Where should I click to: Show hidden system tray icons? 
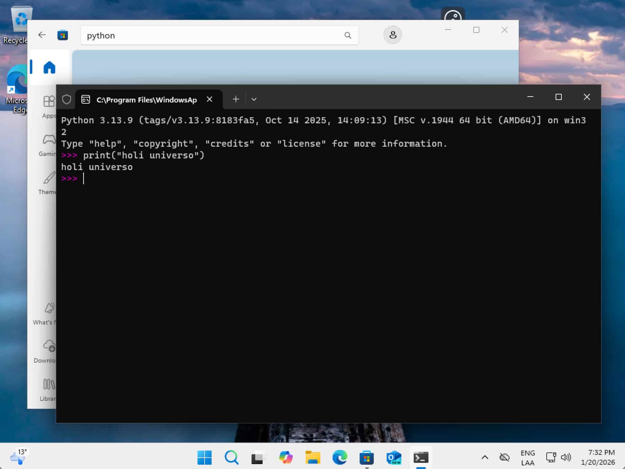pyautogui.click(x=485, y=457)
